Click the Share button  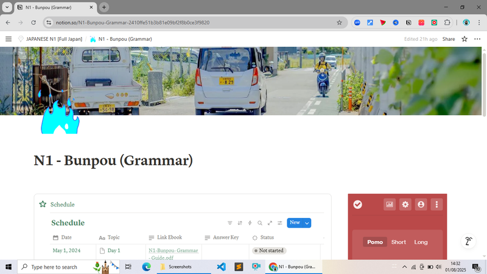tap(449, 39)
